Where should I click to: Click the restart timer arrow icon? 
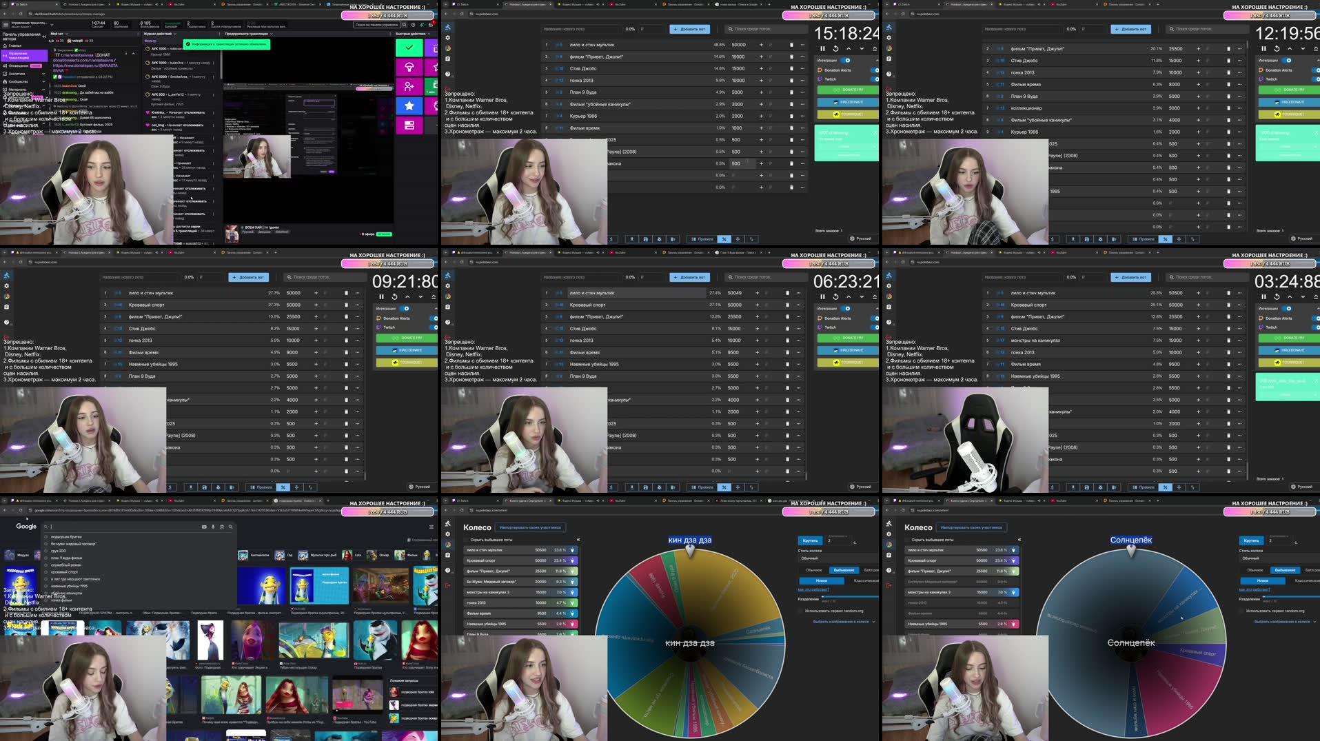tap(836, 49)
